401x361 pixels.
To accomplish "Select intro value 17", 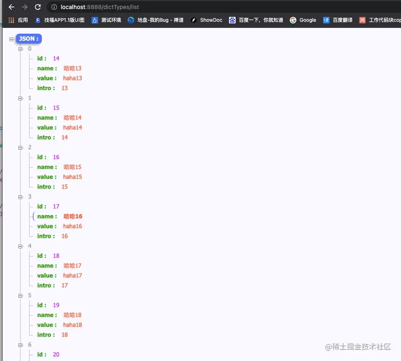I will [64, 285].
